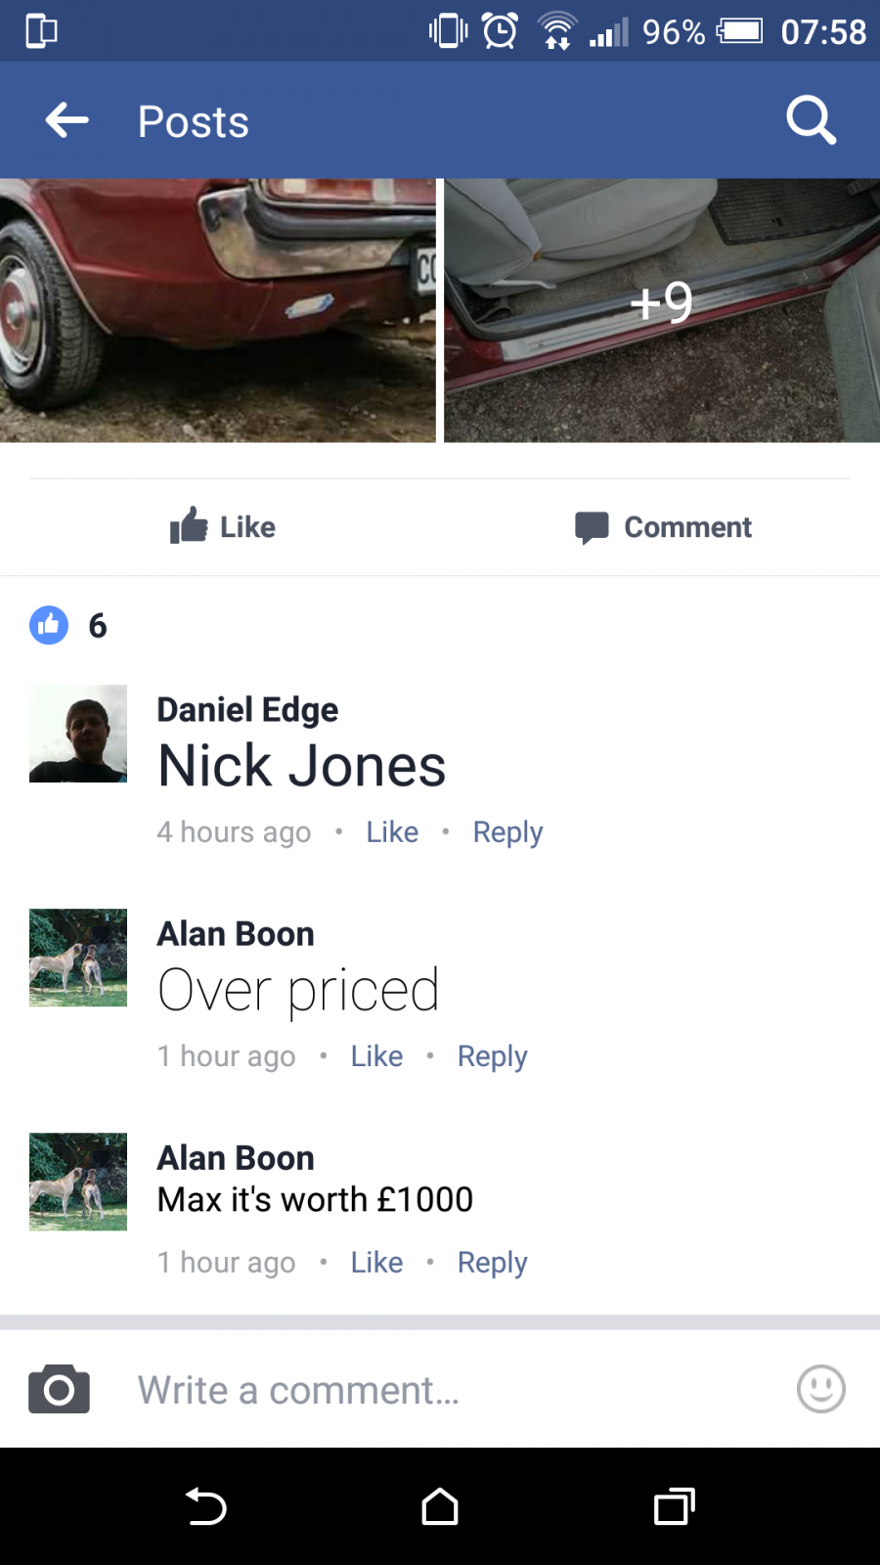Open search with the magnifier icon
The height and width of the screenshot is (1565, 880).
click(812, 120)
